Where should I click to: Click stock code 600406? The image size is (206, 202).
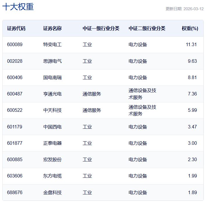15,78
